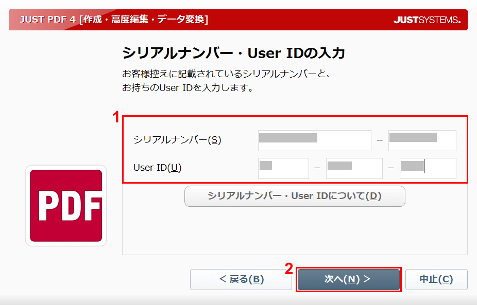The height and width of the screenshot is (305, 477).
Task: Click the first serial number input field
Action: coord(315,140)
